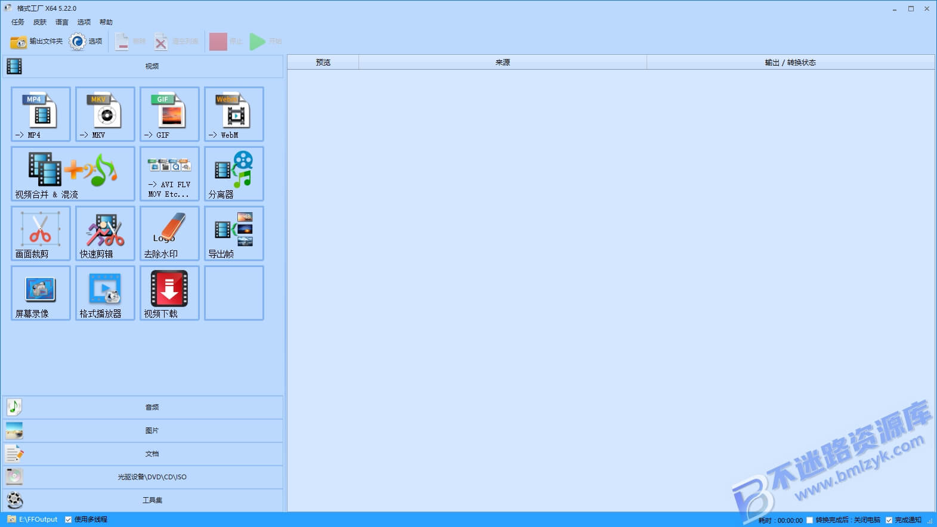Viewport: 937px width, 527px height.
Task: Open the AVI FLV MOV Etc tile
Action: coord(169,173)
